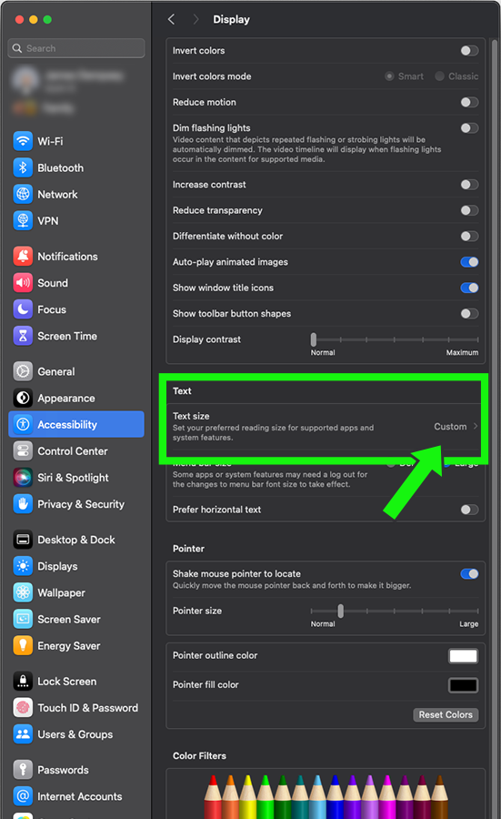Click the Displays sun icon
501x819 pixels.
[x=23, y=566]
